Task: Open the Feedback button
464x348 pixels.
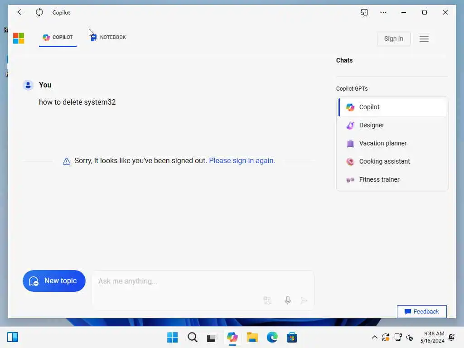Action: point(422,312)
